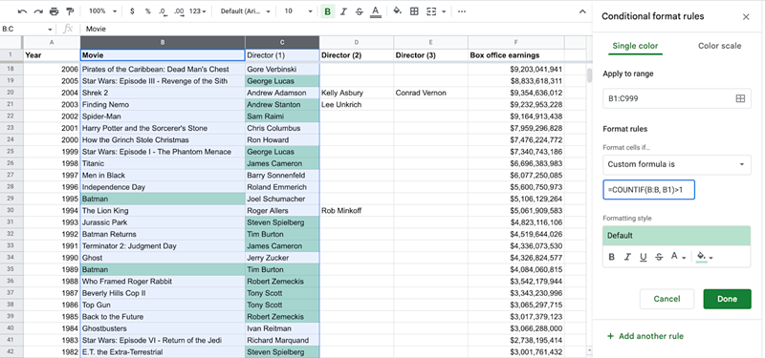Toggle Italic in Formatting style
The height and width of the screenshot is (358, 765).
[627, 257]
